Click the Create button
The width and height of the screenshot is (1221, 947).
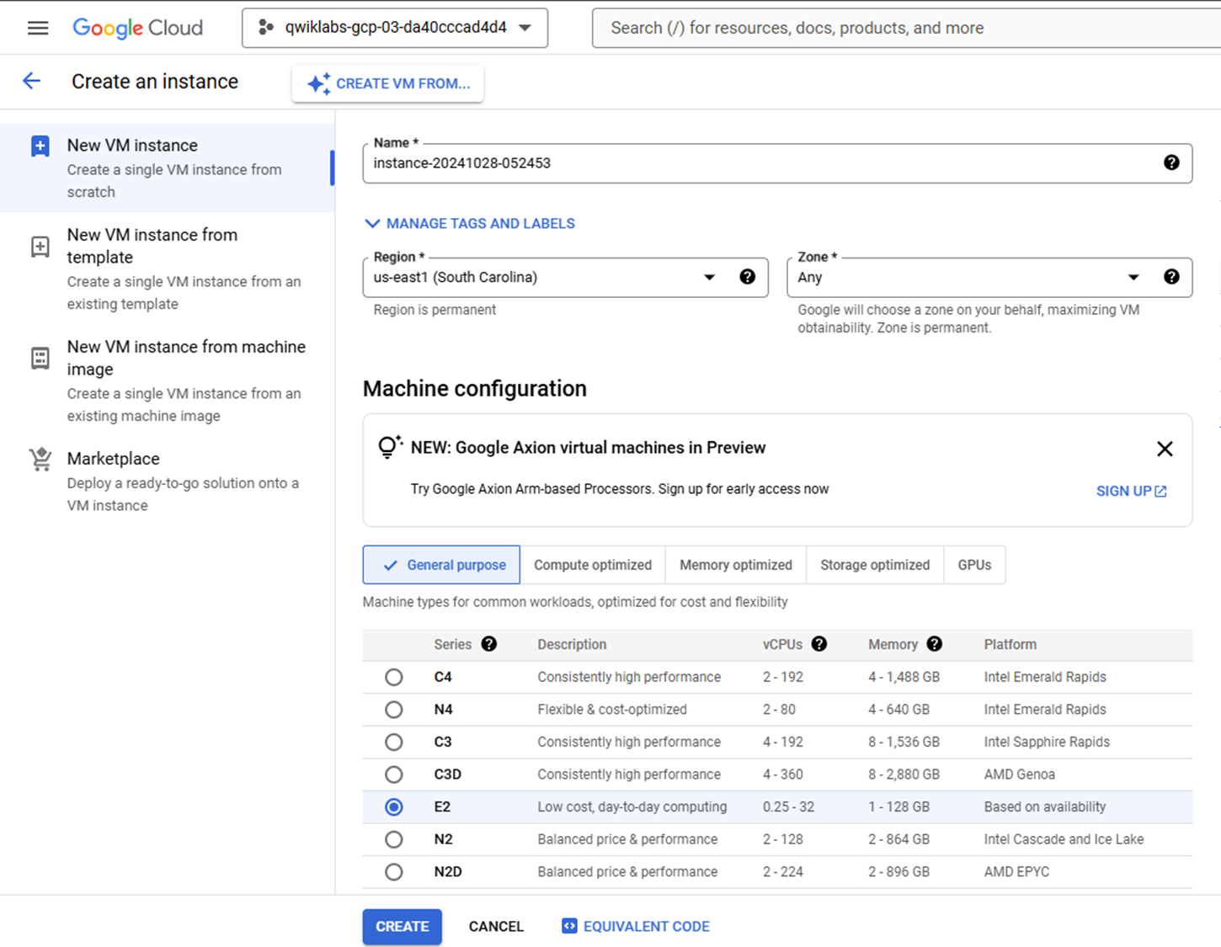[402, 926]
